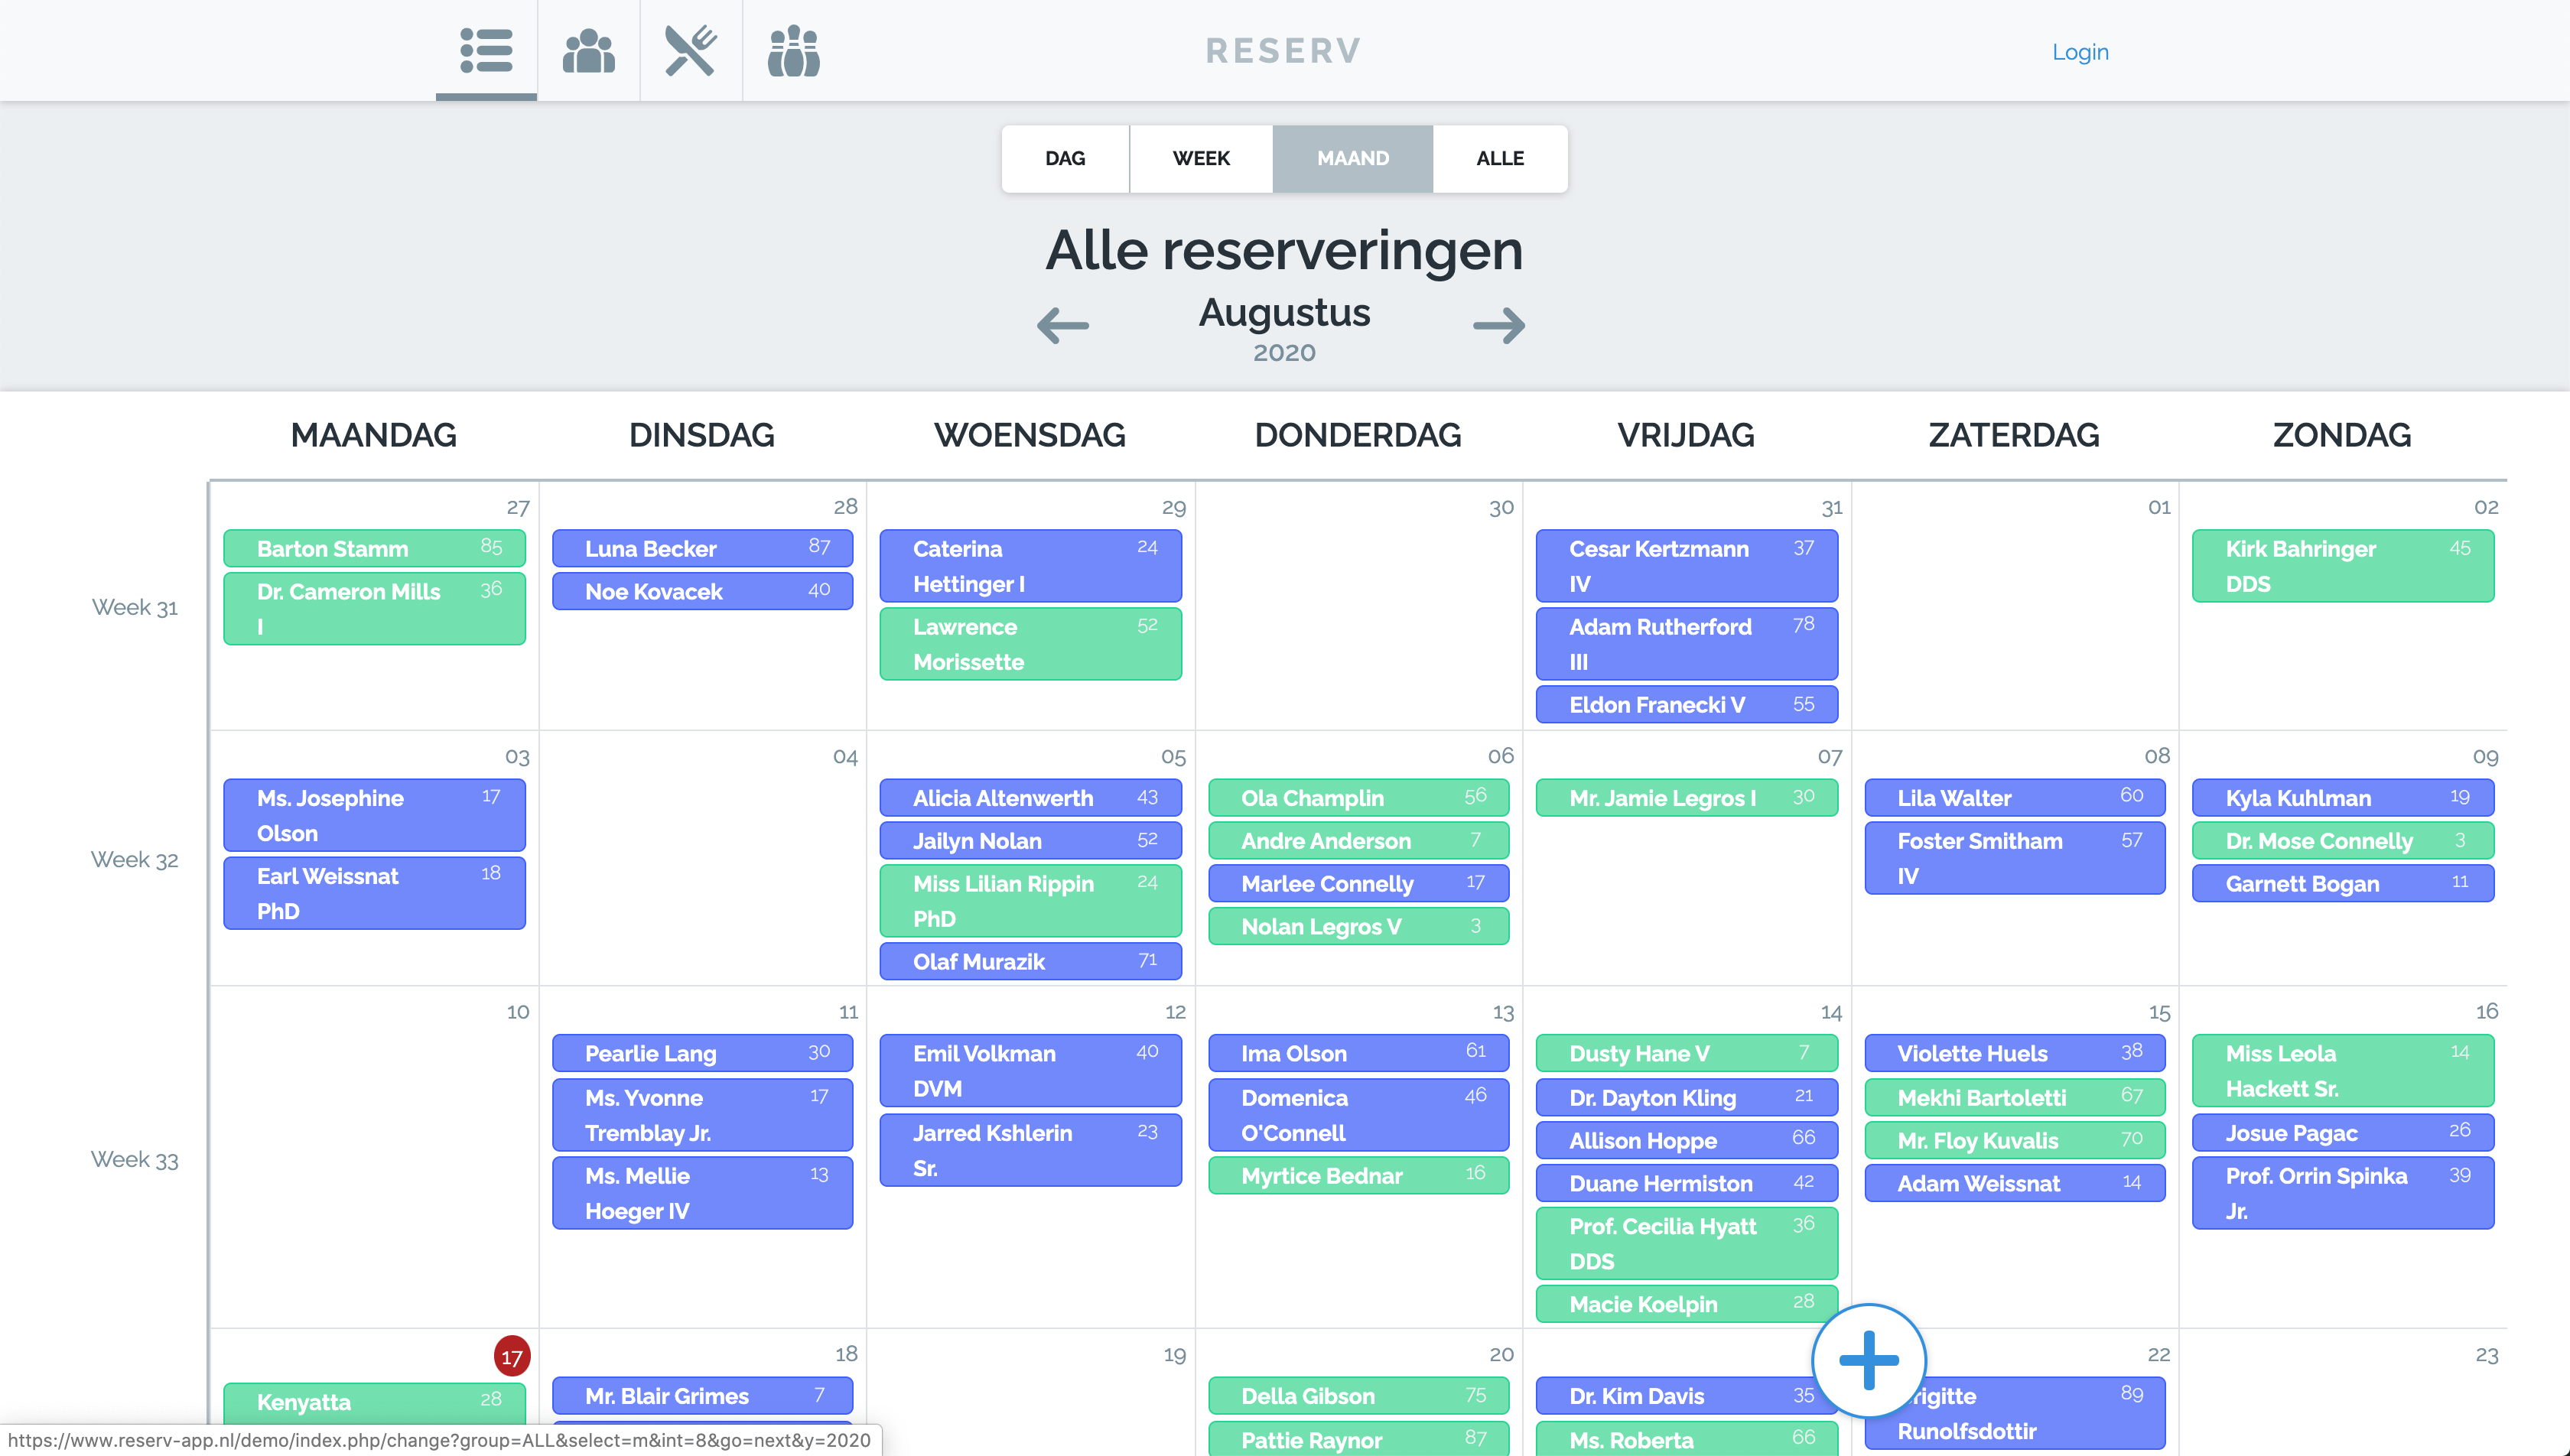Switch to the DAG tab
Viewport: 2570px width, 1456px height.
tap(1065, 158)
